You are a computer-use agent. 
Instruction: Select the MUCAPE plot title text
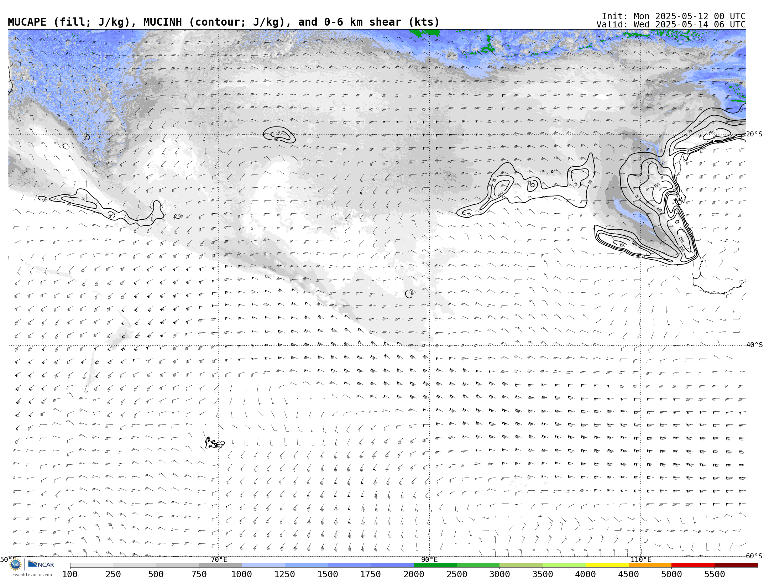pyautogui.click(x=224, y=22)
